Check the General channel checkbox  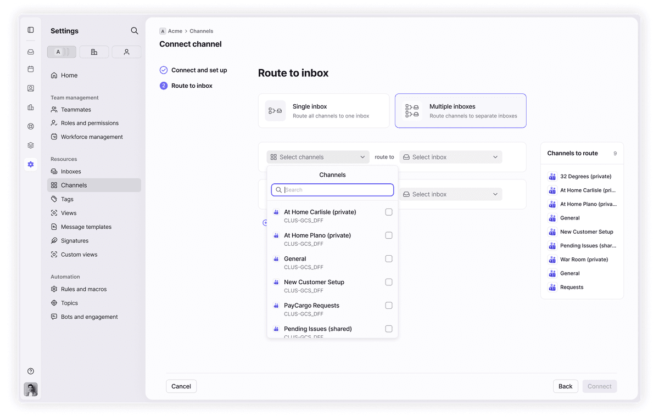pos(389,258)
